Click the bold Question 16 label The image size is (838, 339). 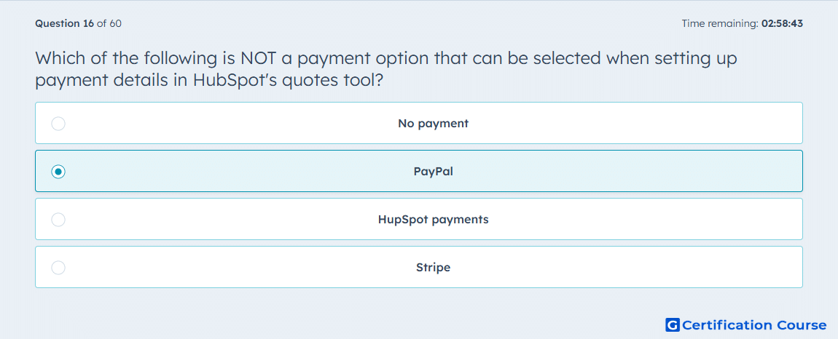tap(65, 23)
